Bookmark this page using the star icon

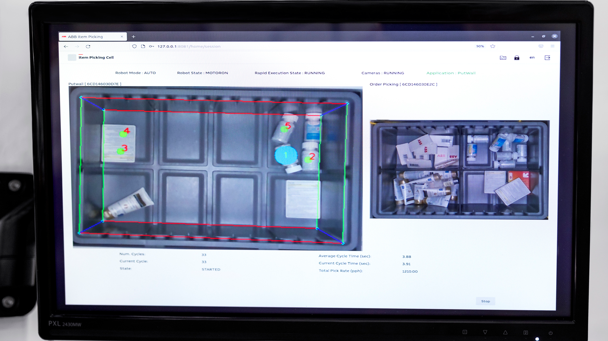click(x=493, y=46)
